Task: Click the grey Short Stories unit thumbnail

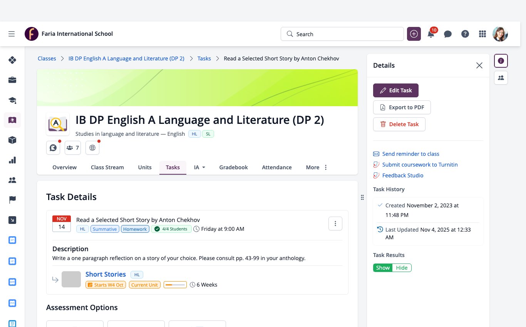Action: pos(71,279)
